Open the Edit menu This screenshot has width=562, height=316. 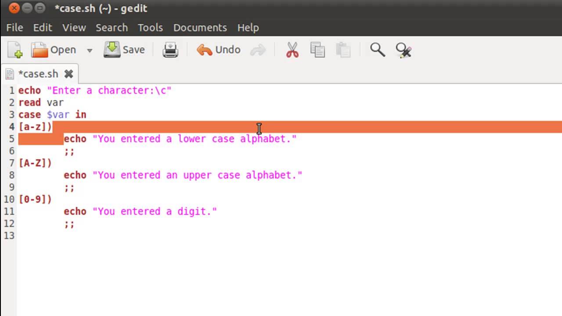[43, 27]
